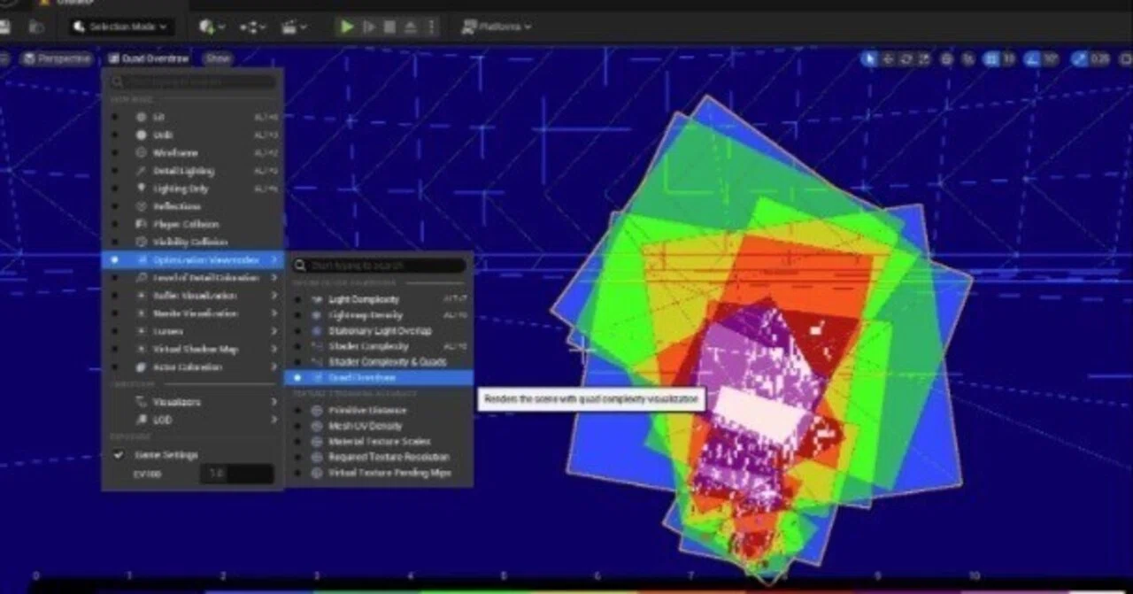Click the Mesh UV Density globe icon

point(317,426)
